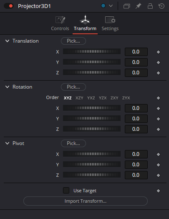Click the Pivot Z value field
169x219 pixels.
pos(136,175)
